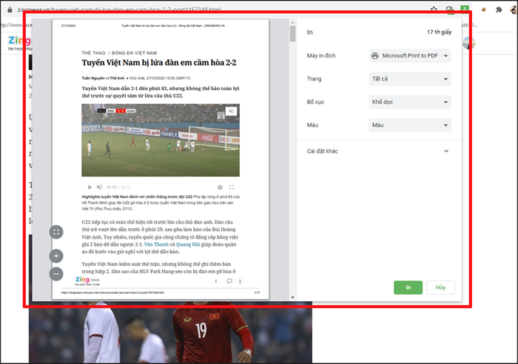Viewport: 518px width, 364px height.
Task: Open the video settings gear in preview
Action: point(220,188)
